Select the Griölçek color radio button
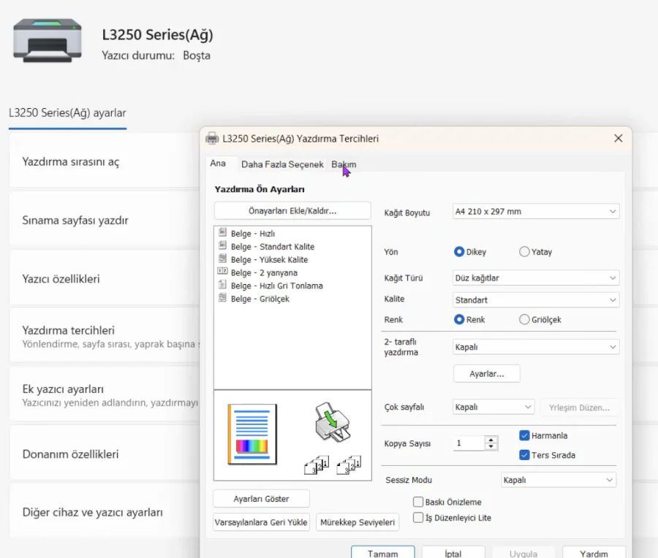This screenshot has width=658, height=558. coord(524,319)
